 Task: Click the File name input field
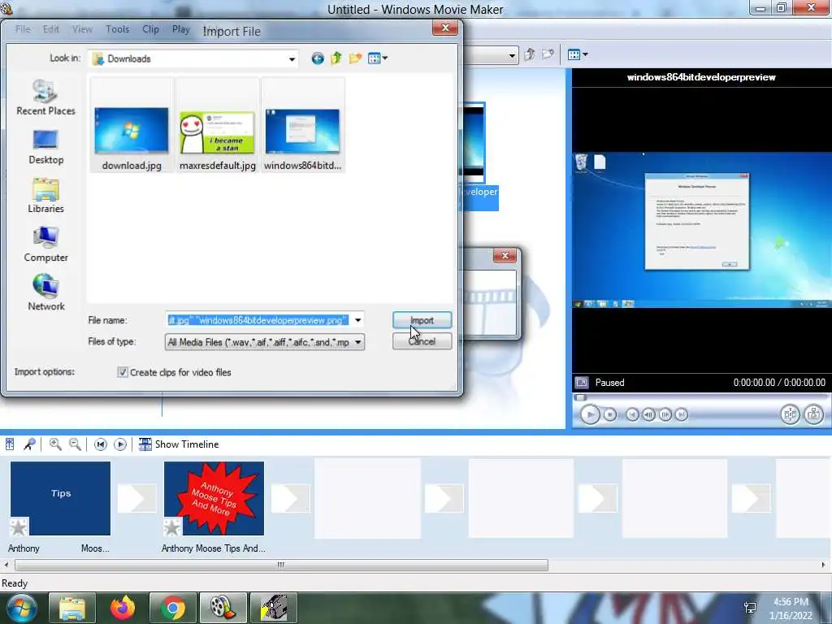tap(258, 320)
